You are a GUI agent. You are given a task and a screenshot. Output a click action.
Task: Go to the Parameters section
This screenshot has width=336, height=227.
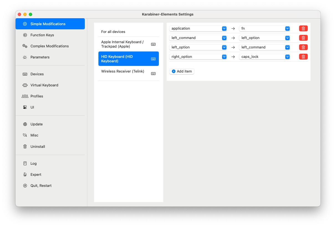(50, 57)
